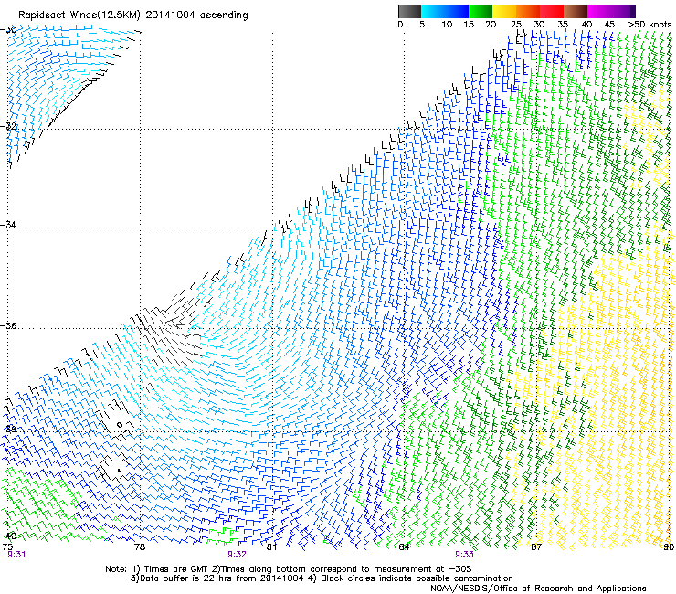Viewport: 676px width, 594px height.
Task: Click the 78 longitude axis label
Action: click(140, 546)
